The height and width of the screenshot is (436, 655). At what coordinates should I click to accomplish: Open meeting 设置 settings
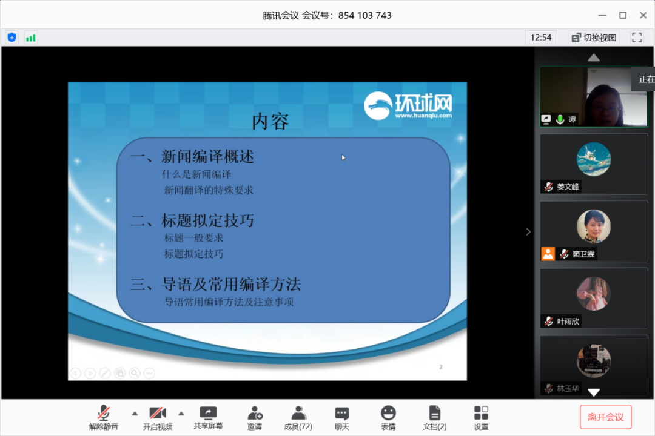point(481,413)
